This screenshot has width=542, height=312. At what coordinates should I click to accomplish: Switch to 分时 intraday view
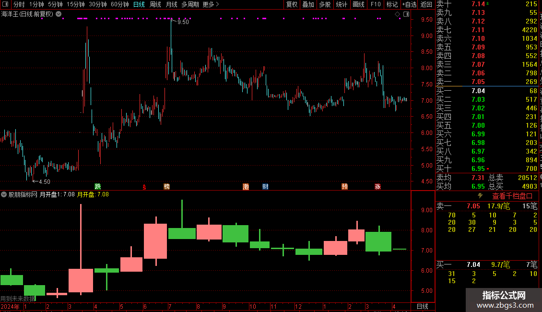pos(19,4)
